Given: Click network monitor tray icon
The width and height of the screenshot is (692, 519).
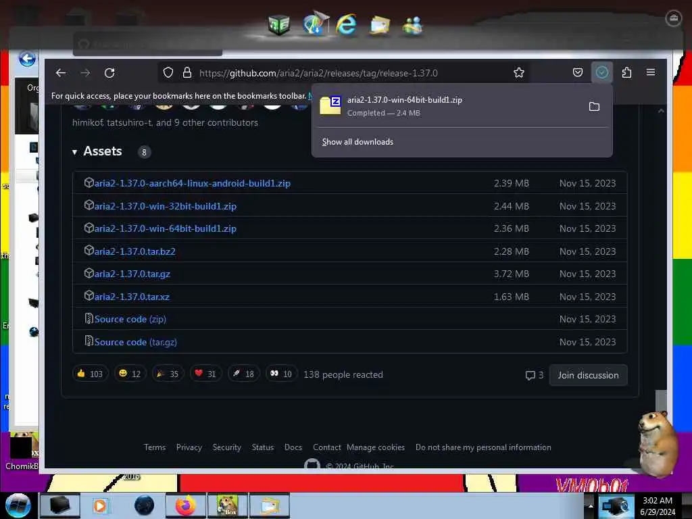Looking at the screenshot, I should pos(616,505).
